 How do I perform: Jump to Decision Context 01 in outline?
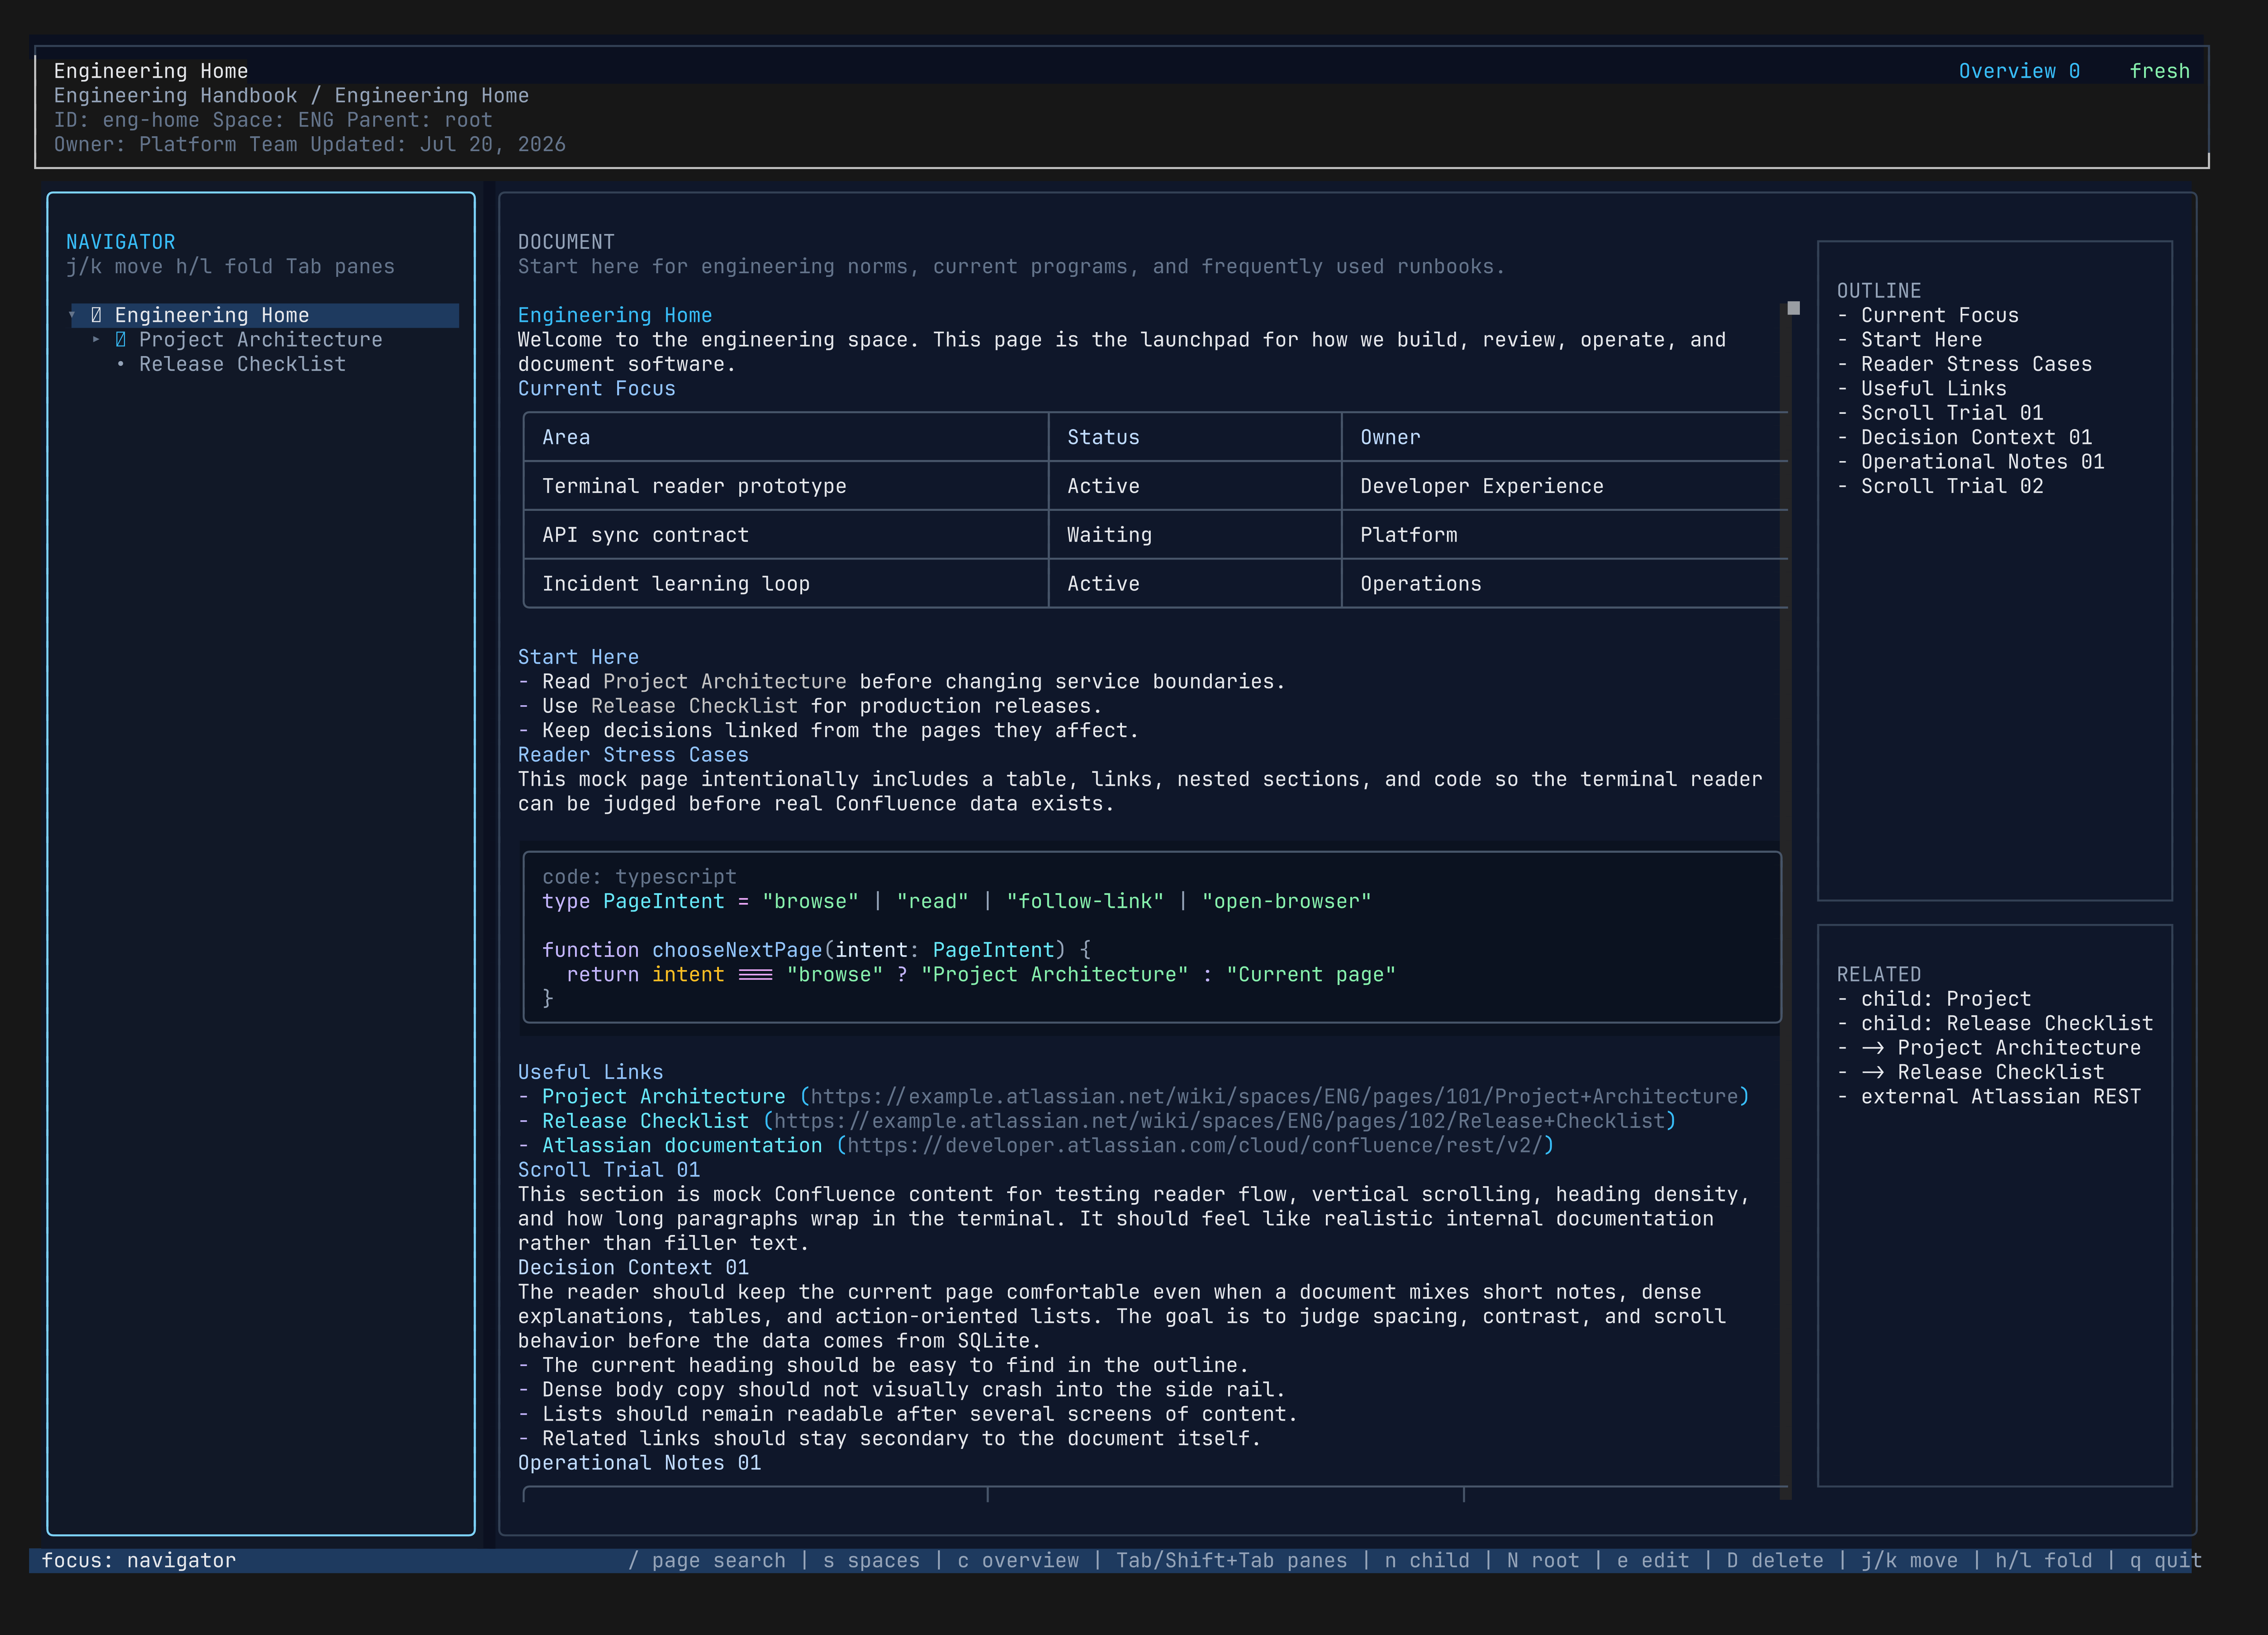[x=1976, y=438]
